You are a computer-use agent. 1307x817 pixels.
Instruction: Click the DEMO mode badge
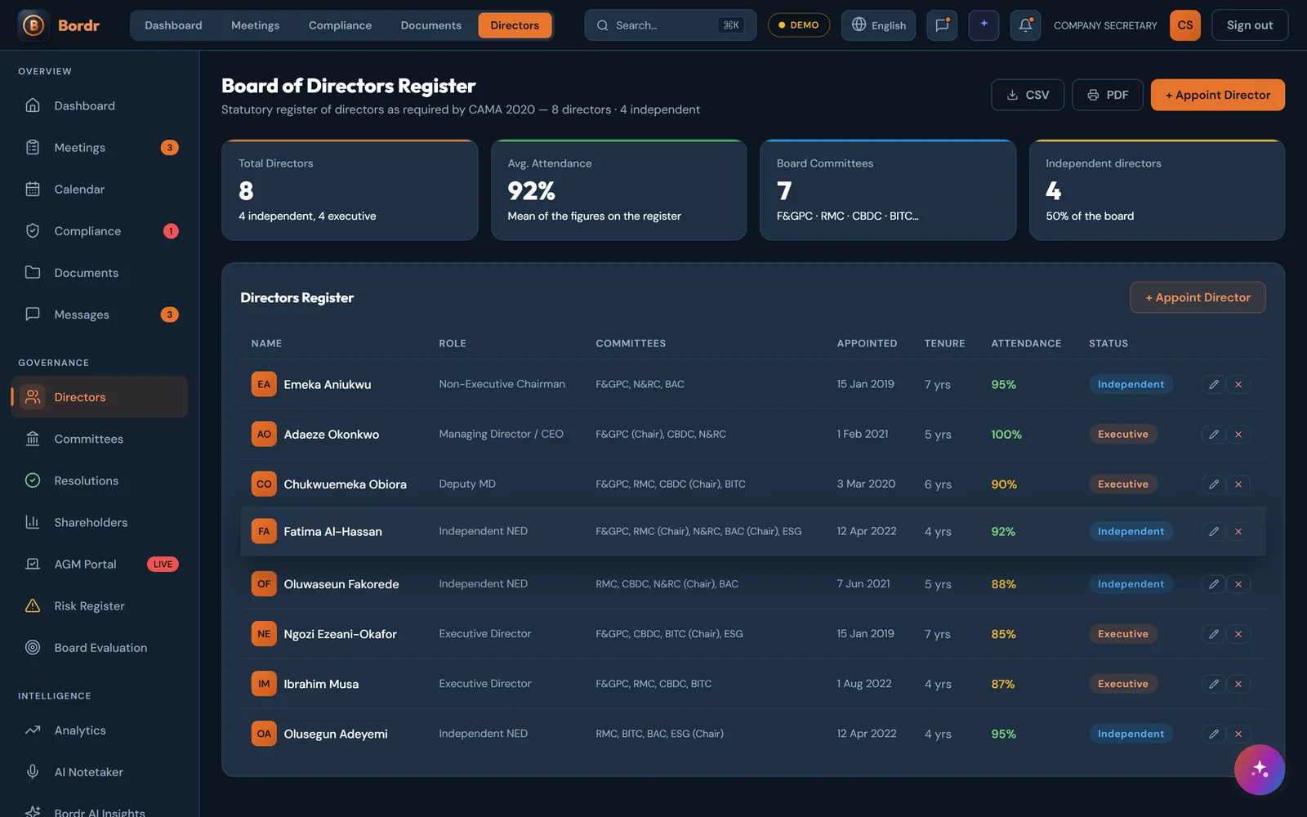[x=799, y=25]
